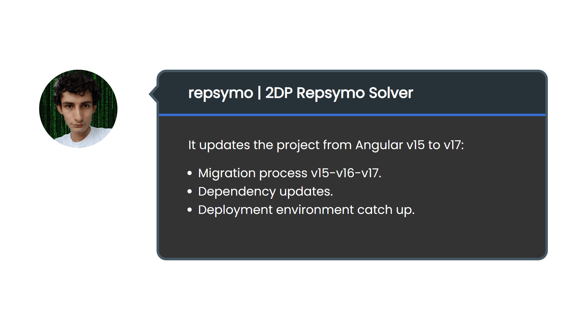
Task: Click the 'repsymo' word in card title
Action: 220,93
